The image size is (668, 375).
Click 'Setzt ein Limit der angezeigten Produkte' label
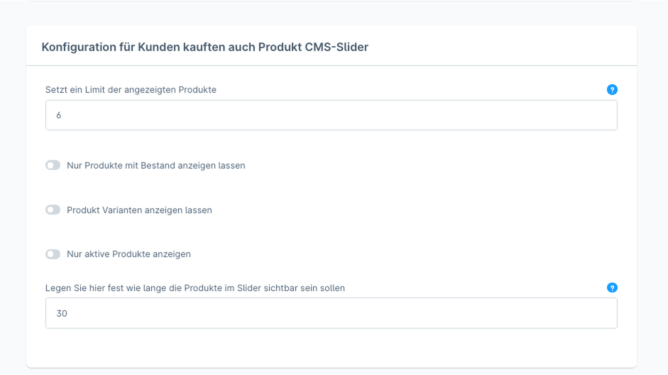(x=131, y=90)
